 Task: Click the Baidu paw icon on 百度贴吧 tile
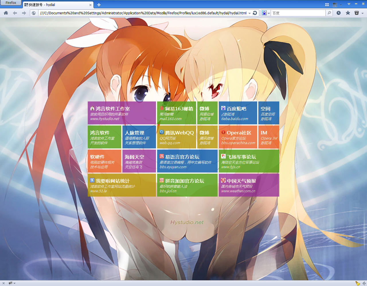pyautogui.click(x=223, y=108)
